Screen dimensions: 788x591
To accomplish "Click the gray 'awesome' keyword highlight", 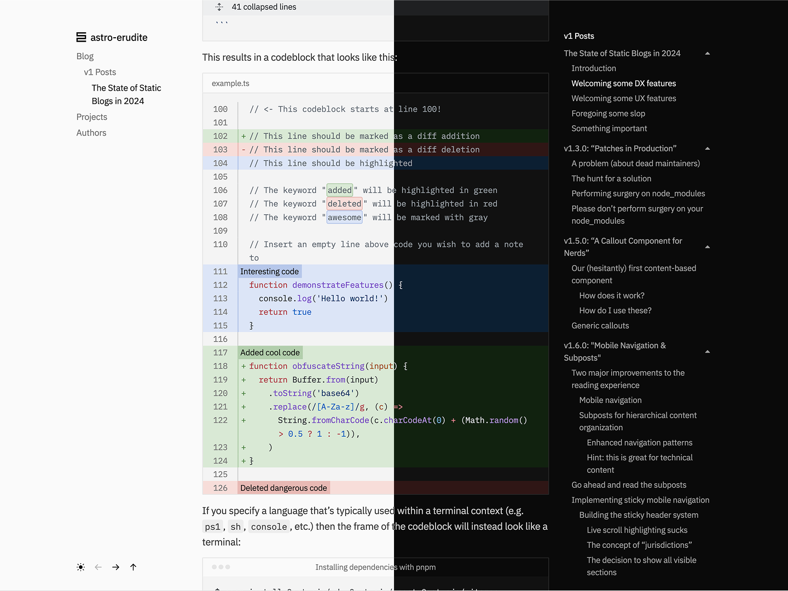I will (345, 218).
